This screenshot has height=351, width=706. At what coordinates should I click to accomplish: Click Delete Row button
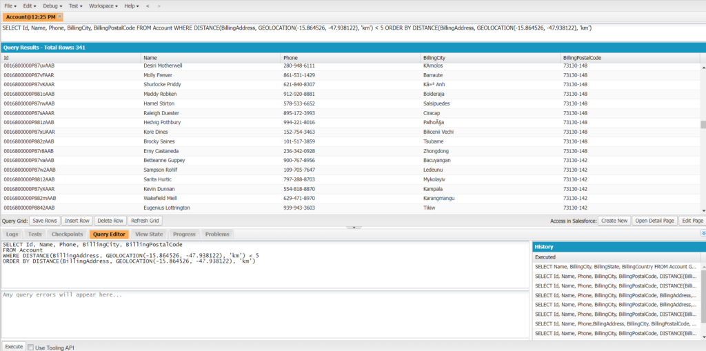point(110,221)
